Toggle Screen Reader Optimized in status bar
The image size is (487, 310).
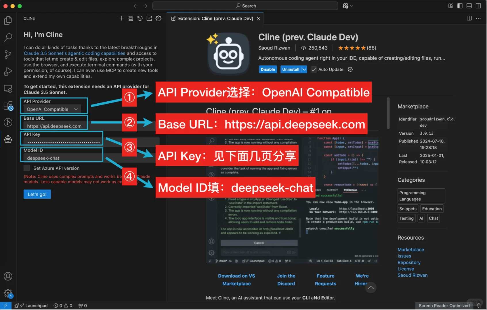pos(444,305)
